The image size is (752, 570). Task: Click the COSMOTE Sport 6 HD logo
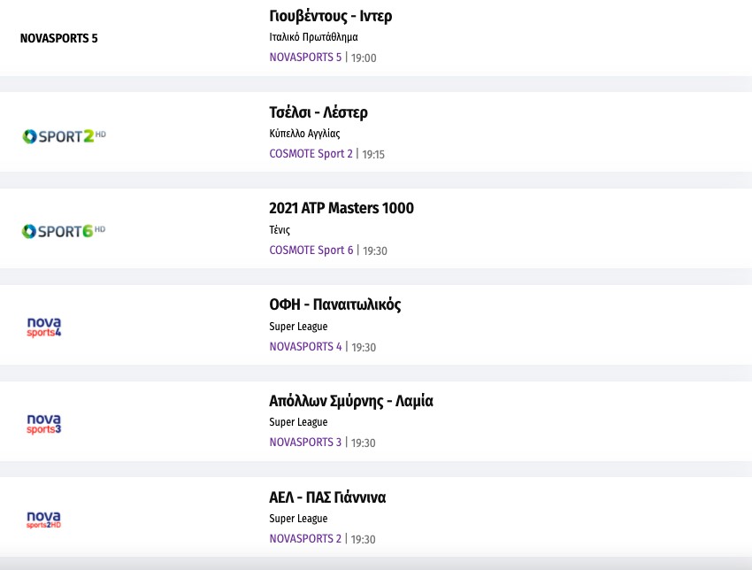coord(64,231)
